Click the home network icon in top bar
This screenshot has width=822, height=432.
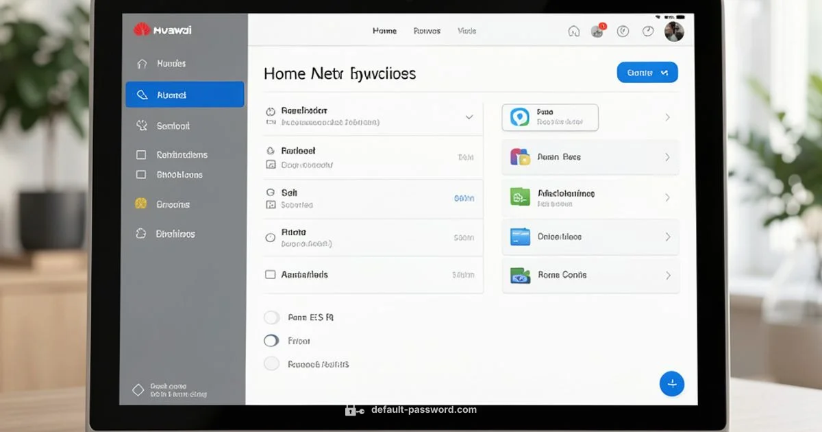coord(573,31)
